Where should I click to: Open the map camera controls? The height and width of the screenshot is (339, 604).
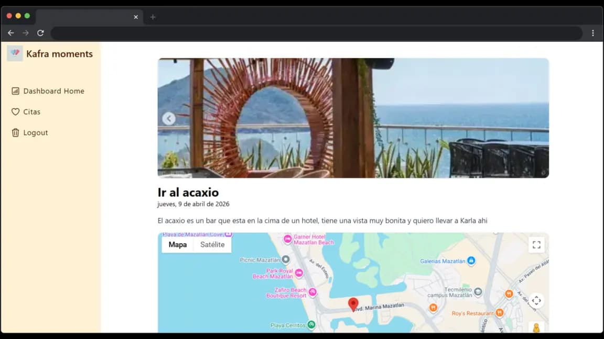coord(536,301)
